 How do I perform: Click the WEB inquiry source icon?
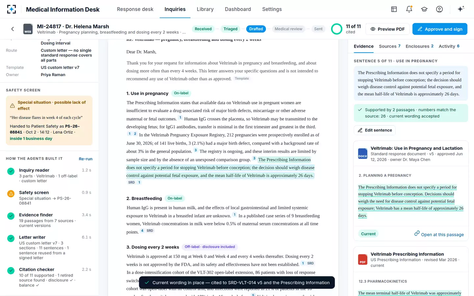tap(28, 29)
